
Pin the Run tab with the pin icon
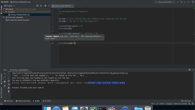pyautogui.click(x=5, y=86)
